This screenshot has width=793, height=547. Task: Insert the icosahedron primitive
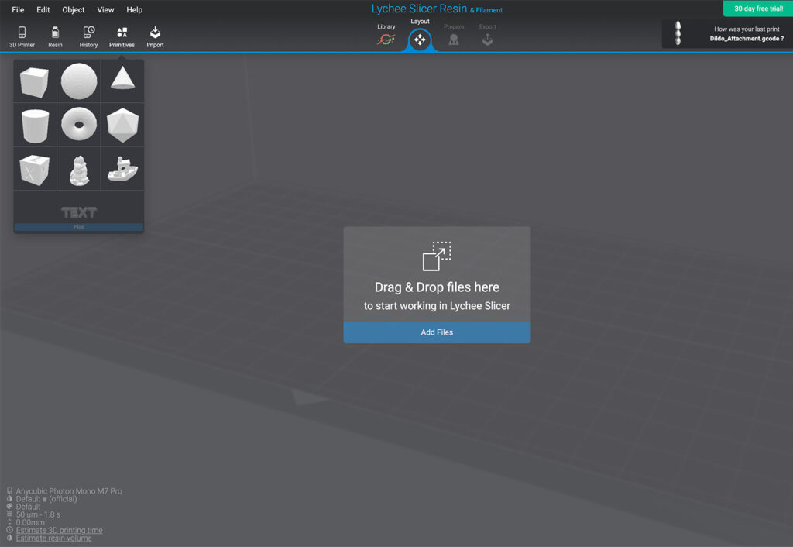122,125
